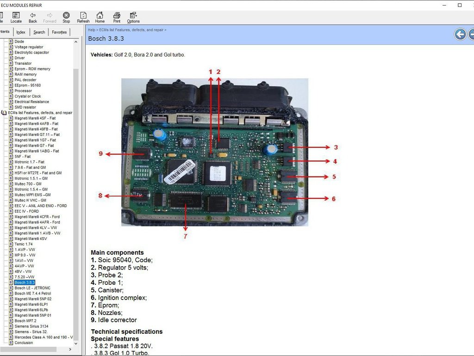Open the Transistor topic
The height and width of the screenshot is (356, 474).
click(23, 63)
